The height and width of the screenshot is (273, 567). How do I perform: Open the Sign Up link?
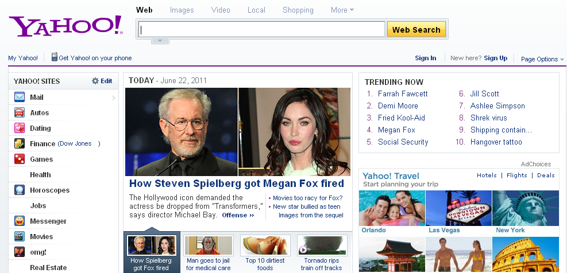coord(495,58)
